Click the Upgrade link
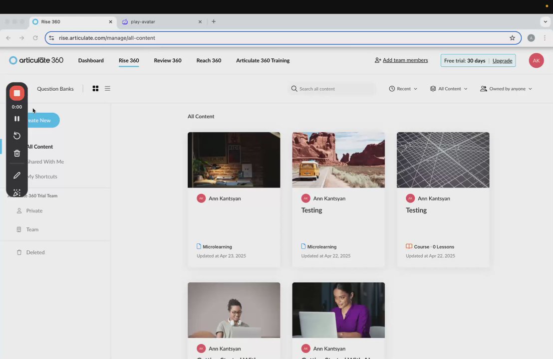The image size is (553, 359). [x=502, y=61]
